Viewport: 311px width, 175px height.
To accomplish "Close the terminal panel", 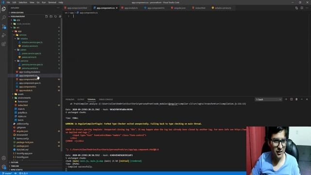I will [x=307, y=99].
